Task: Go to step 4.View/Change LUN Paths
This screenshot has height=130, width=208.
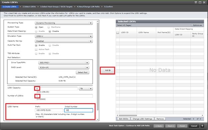Action: pyautogui.click(x=88, y=7)
